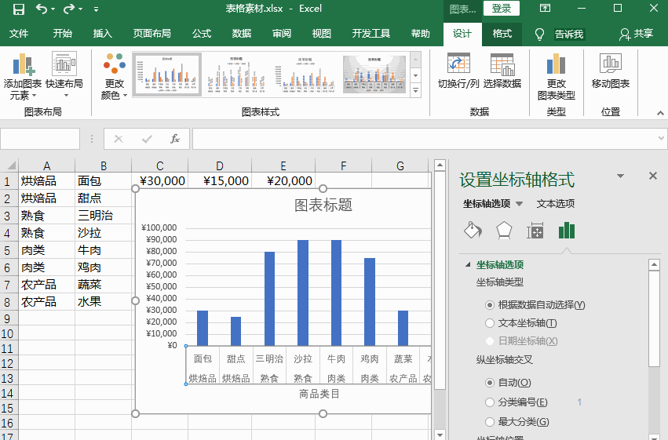Select the Effects pentagon icon in pane

tap(503, 231)
